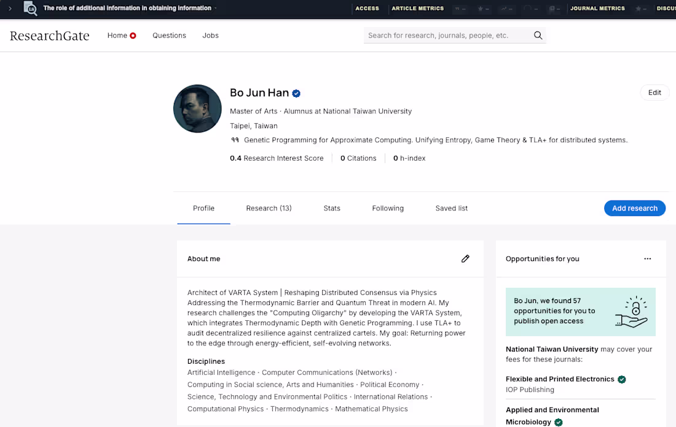
Task: Click the Computational Physics discipline
Action: click(x=226, y=409)
